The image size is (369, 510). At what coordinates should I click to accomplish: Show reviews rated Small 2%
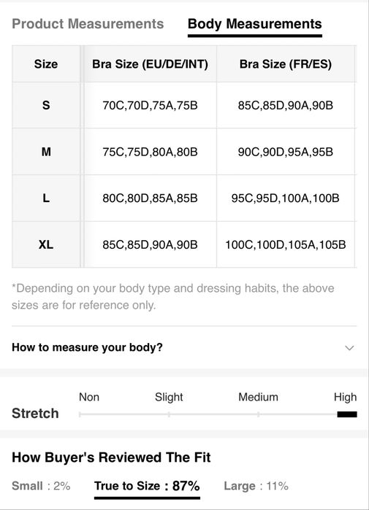tap(41, 486)
